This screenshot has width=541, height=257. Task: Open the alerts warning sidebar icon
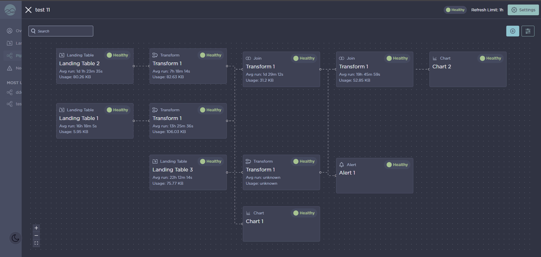point(10,68)
